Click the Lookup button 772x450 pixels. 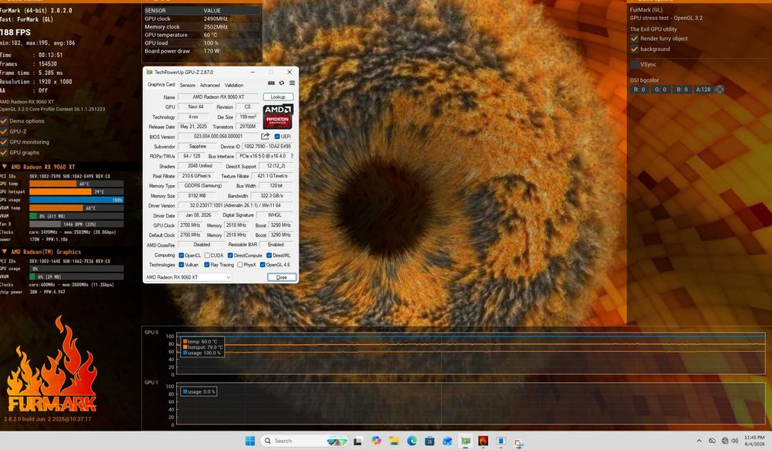click(278, 97)
